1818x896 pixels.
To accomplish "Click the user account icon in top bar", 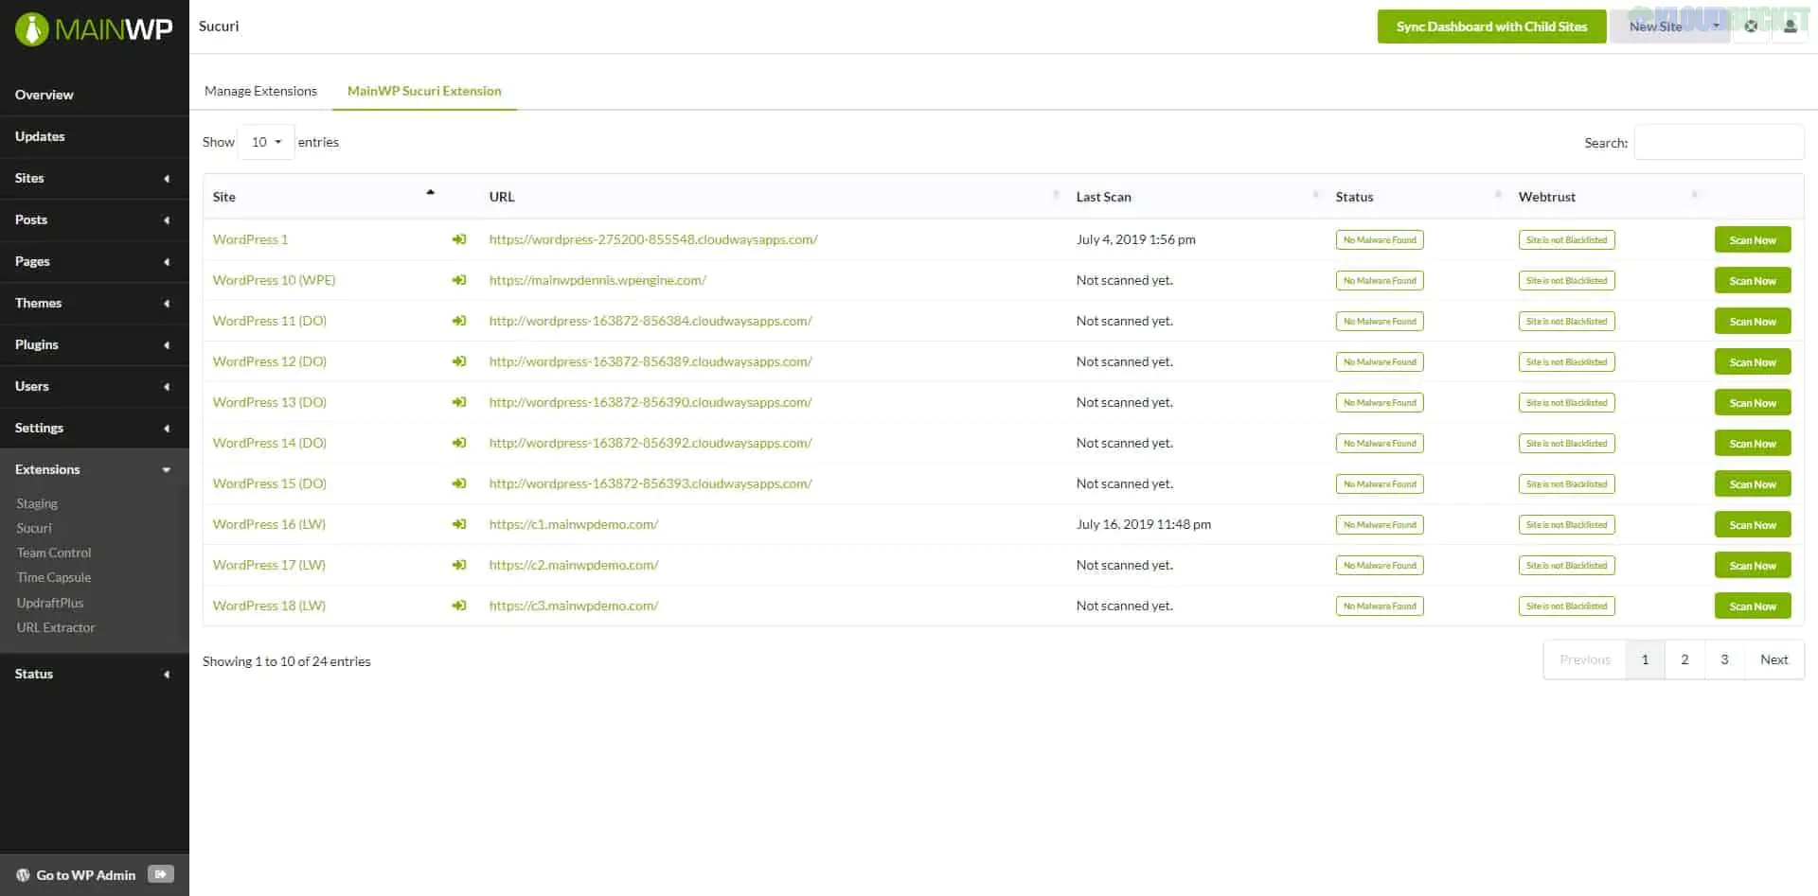I will point(1790,26).
